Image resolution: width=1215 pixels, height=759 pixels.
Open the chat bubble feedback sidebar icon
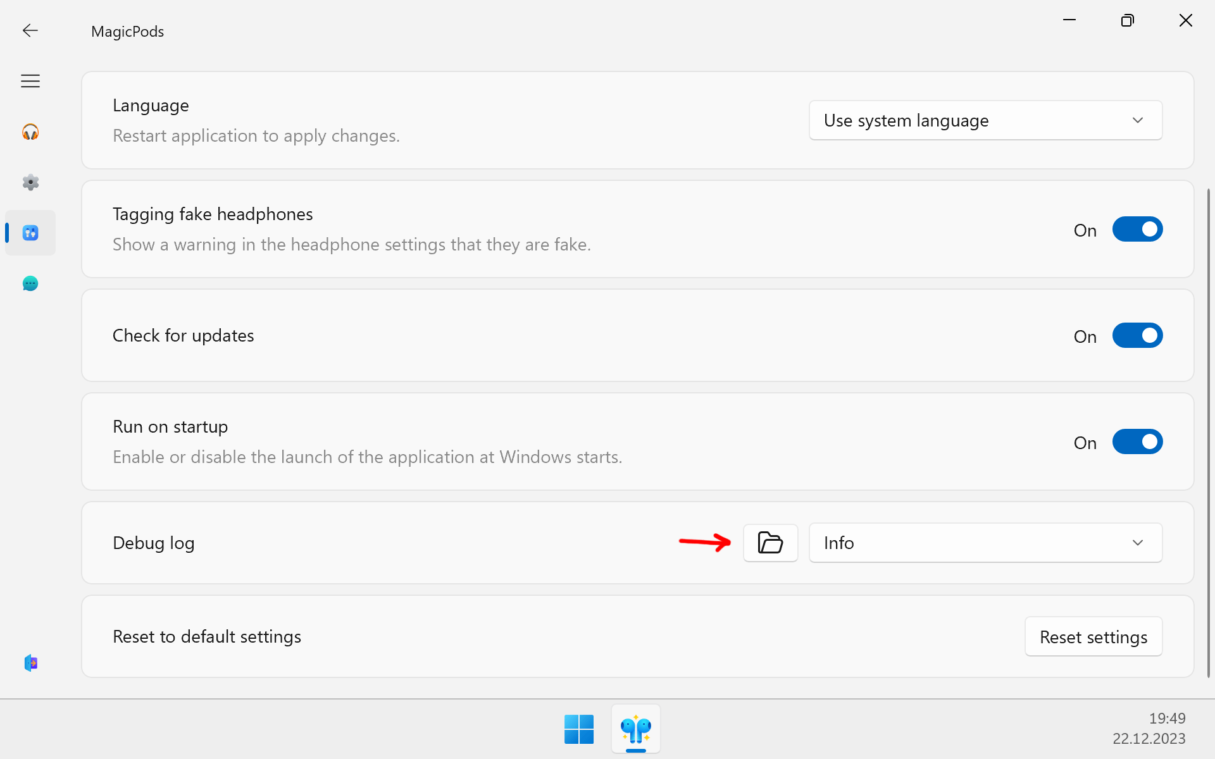click(30, 283)
